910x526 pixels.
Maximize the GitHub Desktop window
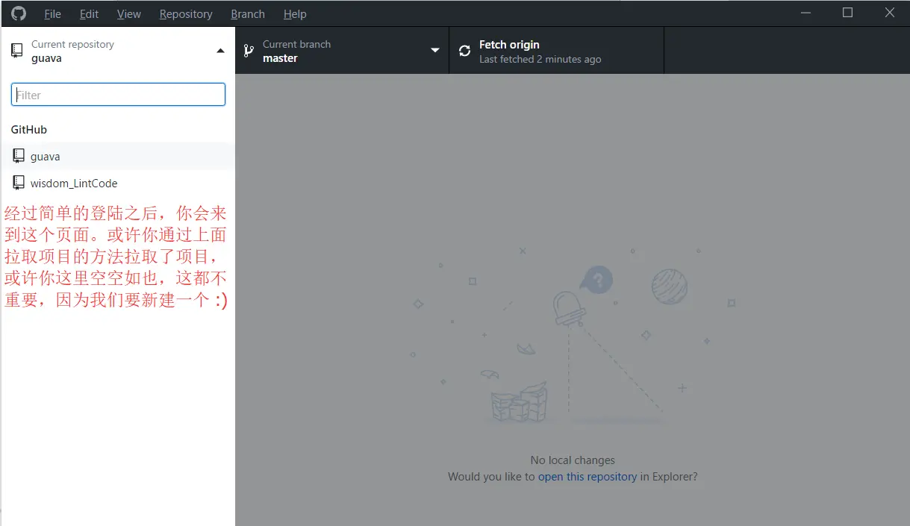(x=847, y=13)
